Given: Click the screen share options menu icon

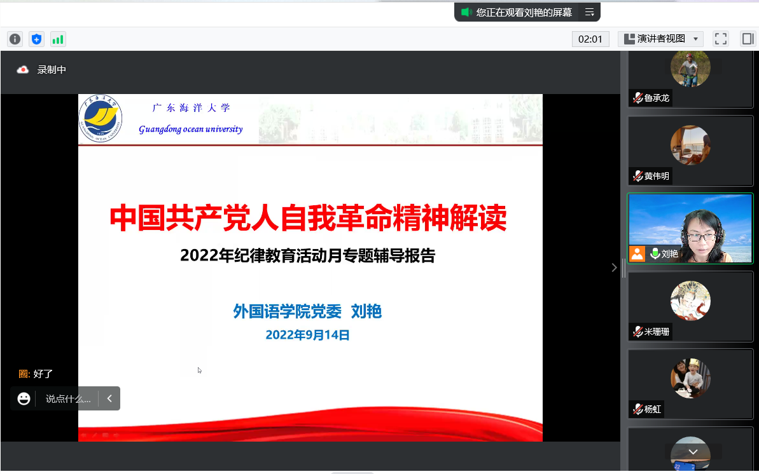Looking at the screenshot, I should pyautogui.click(x=589, y=12).
